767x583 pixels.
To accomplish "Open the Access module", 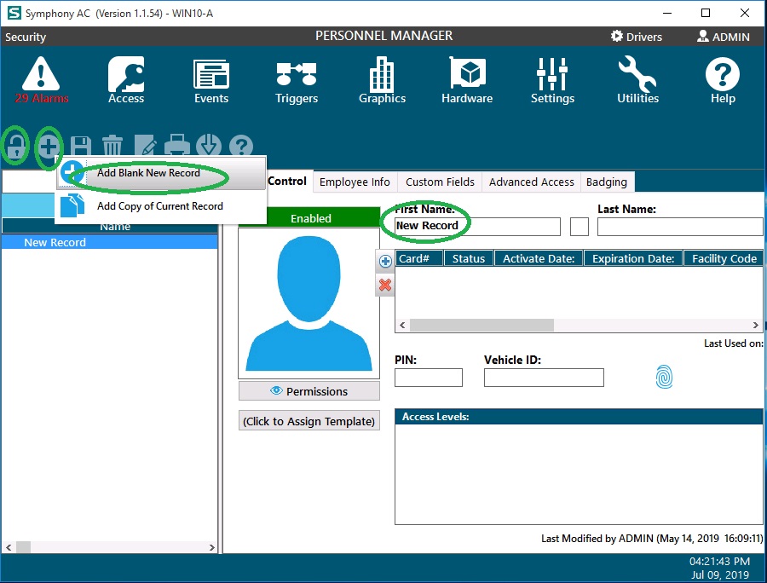I will tap(126, 80).
